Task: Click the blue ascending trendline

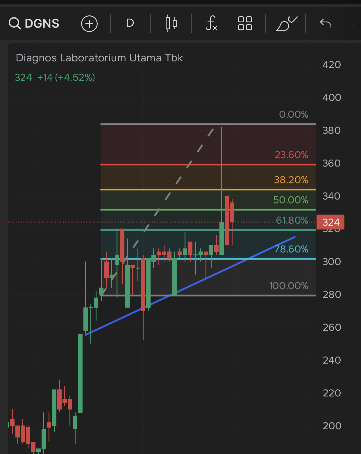Action: point(190,286)
